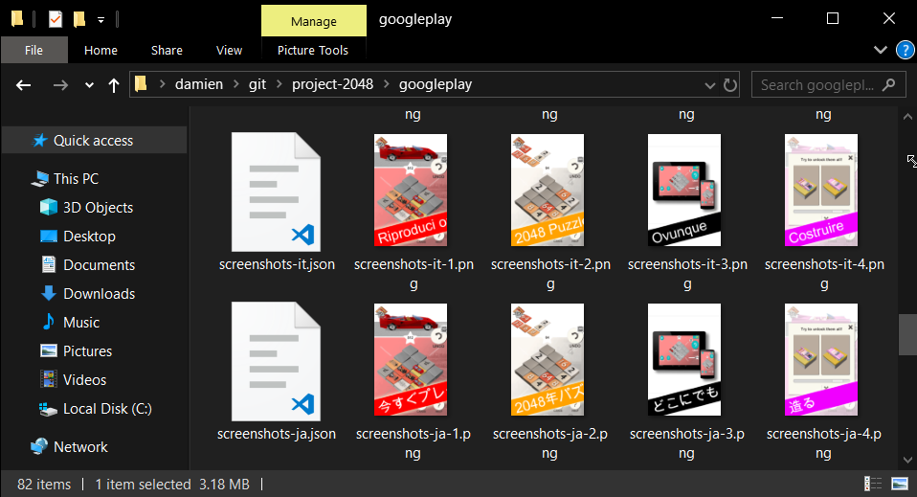Click the Properties checkmark quick access icon
The height and width of the screenshot is (497, 917).
[56, 19]
